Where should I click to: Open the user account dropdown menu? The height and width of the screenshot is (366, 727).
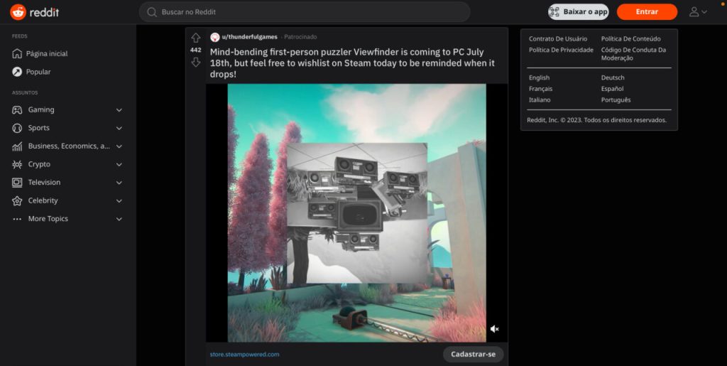[698, 12]
